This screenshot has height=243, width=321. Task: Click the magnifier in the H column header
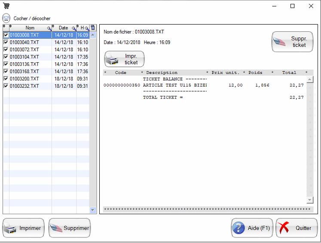click(x=87, y=28)
